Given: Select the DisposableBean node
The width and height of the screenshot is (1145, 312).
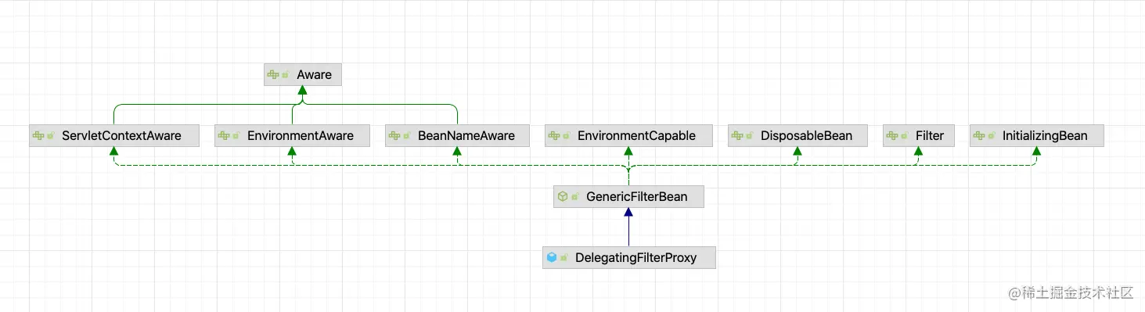Looking at the screenshot, I should tap(798, 136).
